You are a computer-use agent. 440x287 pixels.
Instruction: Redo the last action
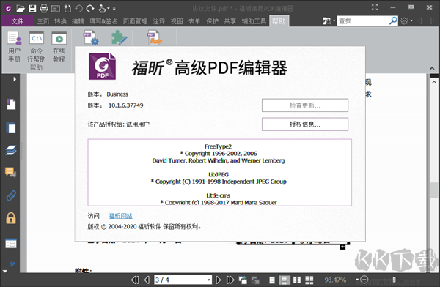click(x=90, y=8)
